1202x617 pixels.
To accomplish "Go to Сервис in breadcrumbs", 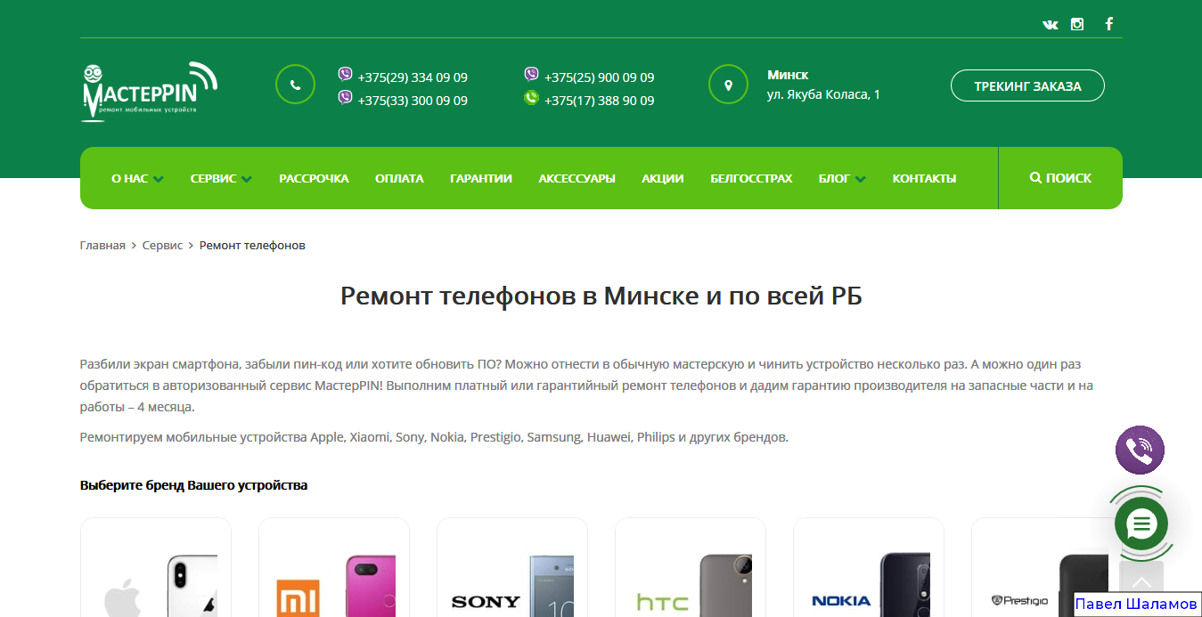I will tap(162, 245).
